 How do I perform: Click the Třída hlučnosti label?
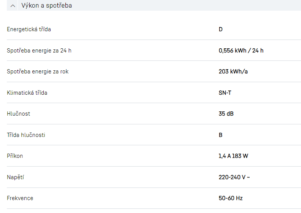coord(26,135)
